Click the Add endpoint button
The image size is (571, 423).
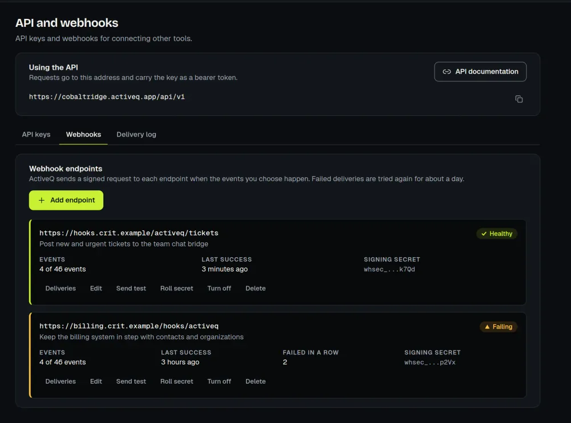coord(66,200)
